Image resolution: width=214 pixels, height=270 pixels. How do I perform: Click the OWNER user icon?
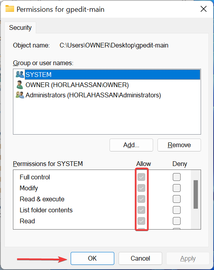click(20, 85)
